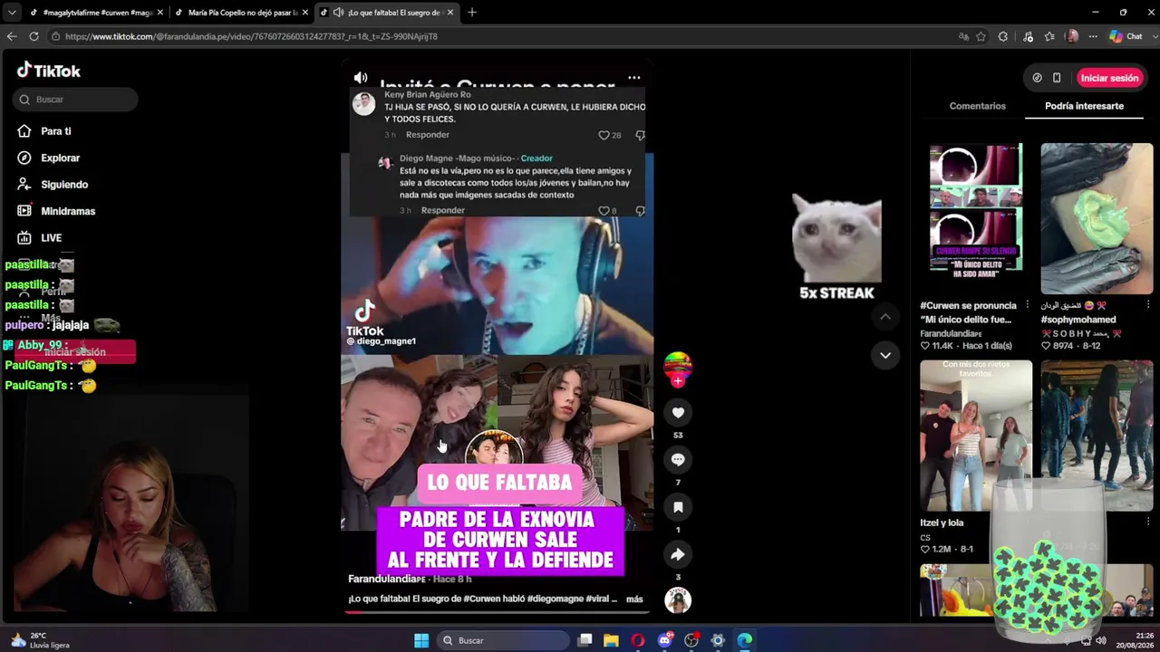Open the sound disc at the rail's bottom
The height and width of the screenshot is (652, 1160).
678,599
